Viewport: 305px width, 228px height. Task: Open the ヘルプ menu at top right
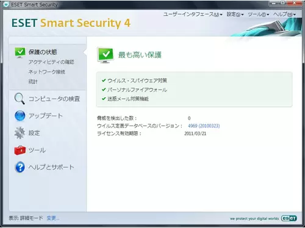tap(284, 14)
